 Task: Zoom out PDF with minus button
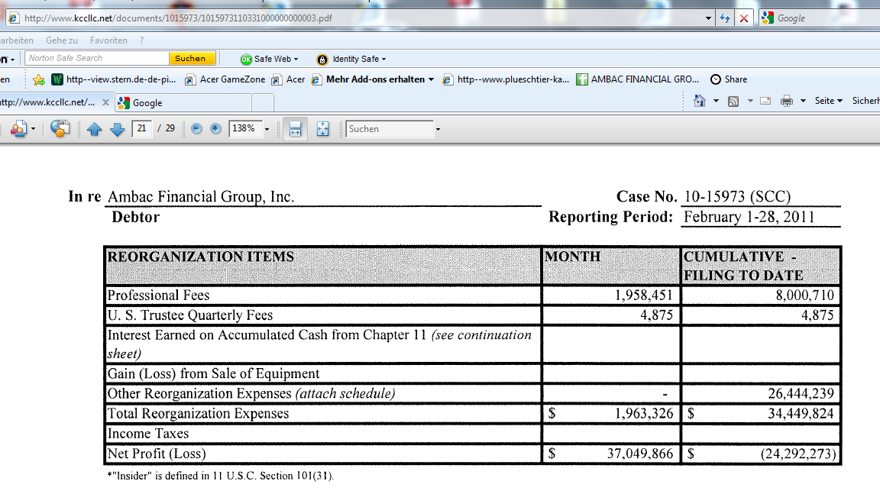pos(196,128)
